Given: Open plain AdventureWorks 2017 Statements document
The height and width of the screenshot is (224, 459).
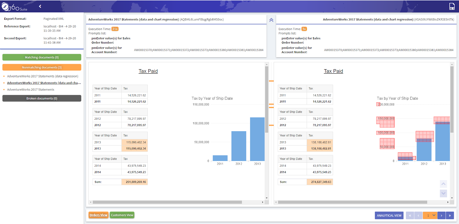Looking at the screenshot, I should pyautogui.click(x=30, y=89).
